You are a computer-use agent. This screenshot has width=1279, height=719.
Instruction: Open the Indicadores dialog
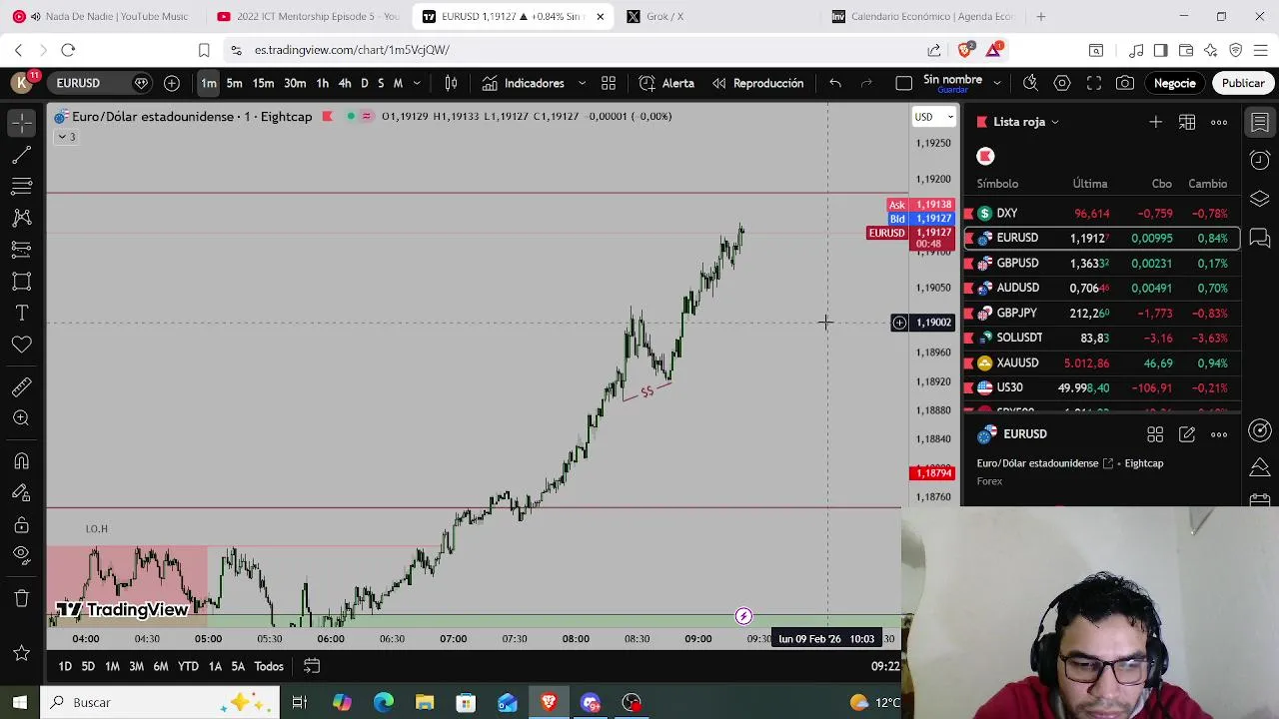[x=524, y=83]
